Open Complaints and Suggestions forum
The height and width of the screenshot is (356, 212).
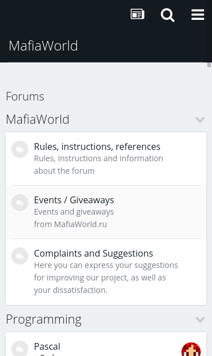94,253
